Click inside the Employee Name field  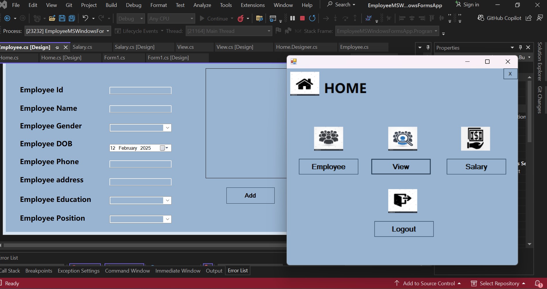click(x=140, y=109)
